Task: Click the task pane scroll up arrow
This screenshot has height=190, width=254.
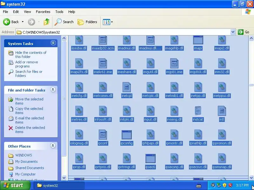Action: click(x=64, y=38)
